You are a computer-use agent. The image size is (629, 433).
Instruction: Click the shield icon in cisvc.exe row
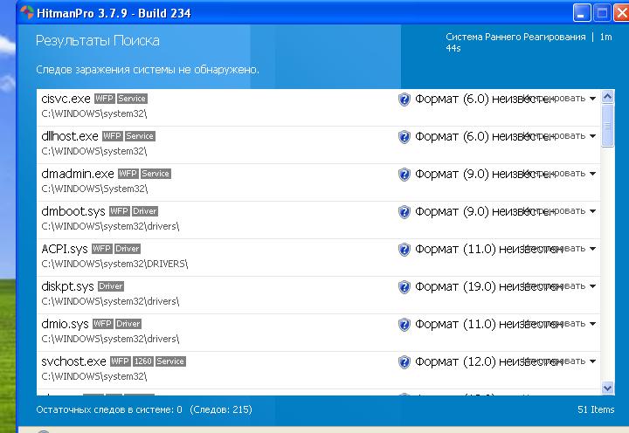(x=404, y=99)
